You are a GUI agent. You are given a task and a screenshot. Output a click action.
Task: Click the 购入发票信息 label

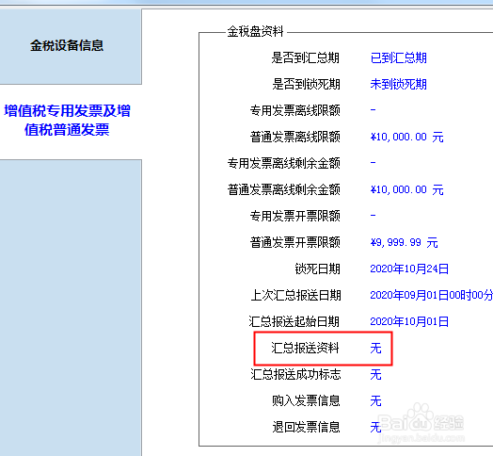[x=306, y=401]
